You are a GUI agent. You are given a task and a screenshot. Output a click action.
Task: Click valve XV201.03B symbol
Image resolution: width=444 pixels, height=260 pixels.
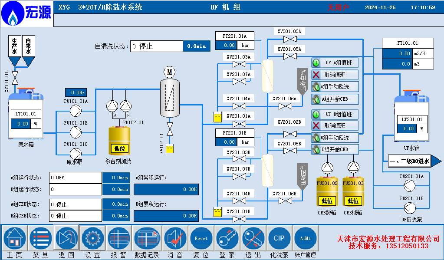tap(239, 159)
